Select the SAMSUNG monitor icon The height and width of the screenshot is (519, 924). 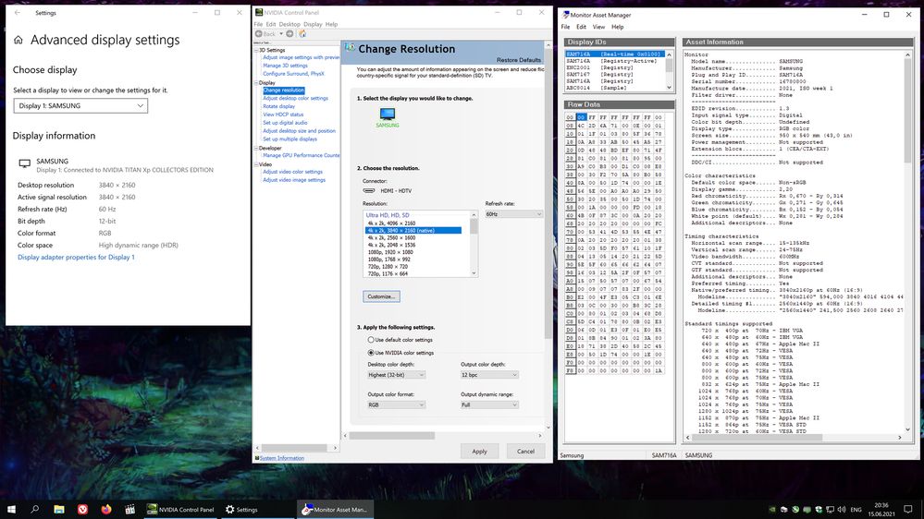click(388, 115)
